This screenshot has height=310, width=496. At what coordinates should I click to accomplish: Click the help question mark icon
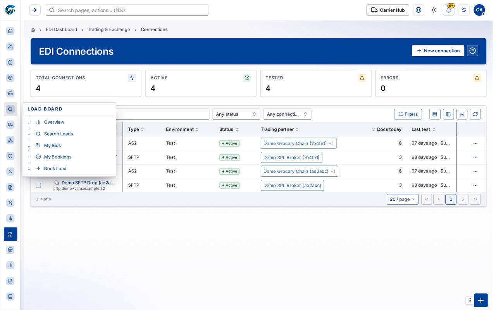pos(472,51)
